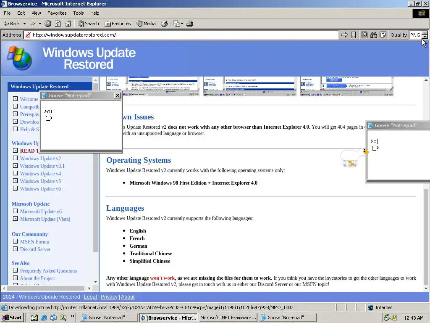Image resolution: width=430 pixels, height=323 pixels.
Task: Print the page with the printer icon
Action: tap(190, 24)
